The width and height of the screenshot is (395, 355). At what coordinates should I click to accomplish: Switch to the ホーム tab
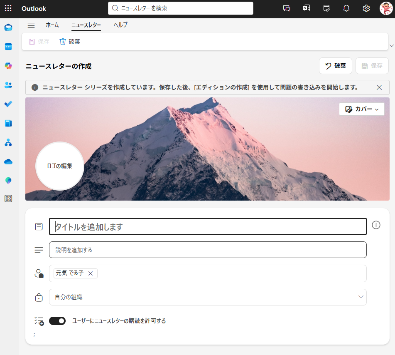52,25
